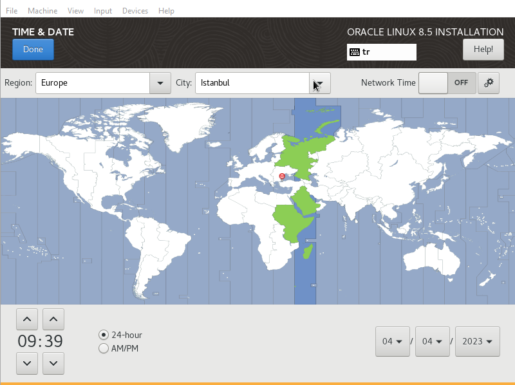Select the 24-hour time format

click(x=120, y=335)
